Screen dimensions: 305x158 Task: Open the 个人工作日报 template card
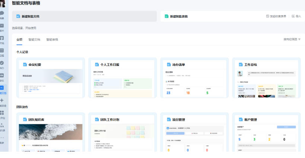(x=123, y=78)
